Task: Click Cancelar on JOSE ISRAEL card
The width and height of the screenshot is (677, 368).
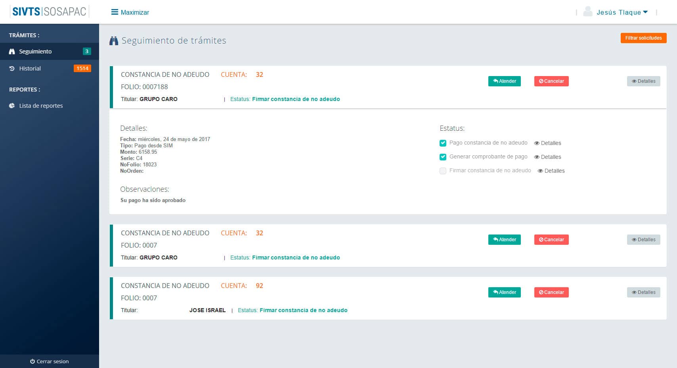Action: [551, 292]
